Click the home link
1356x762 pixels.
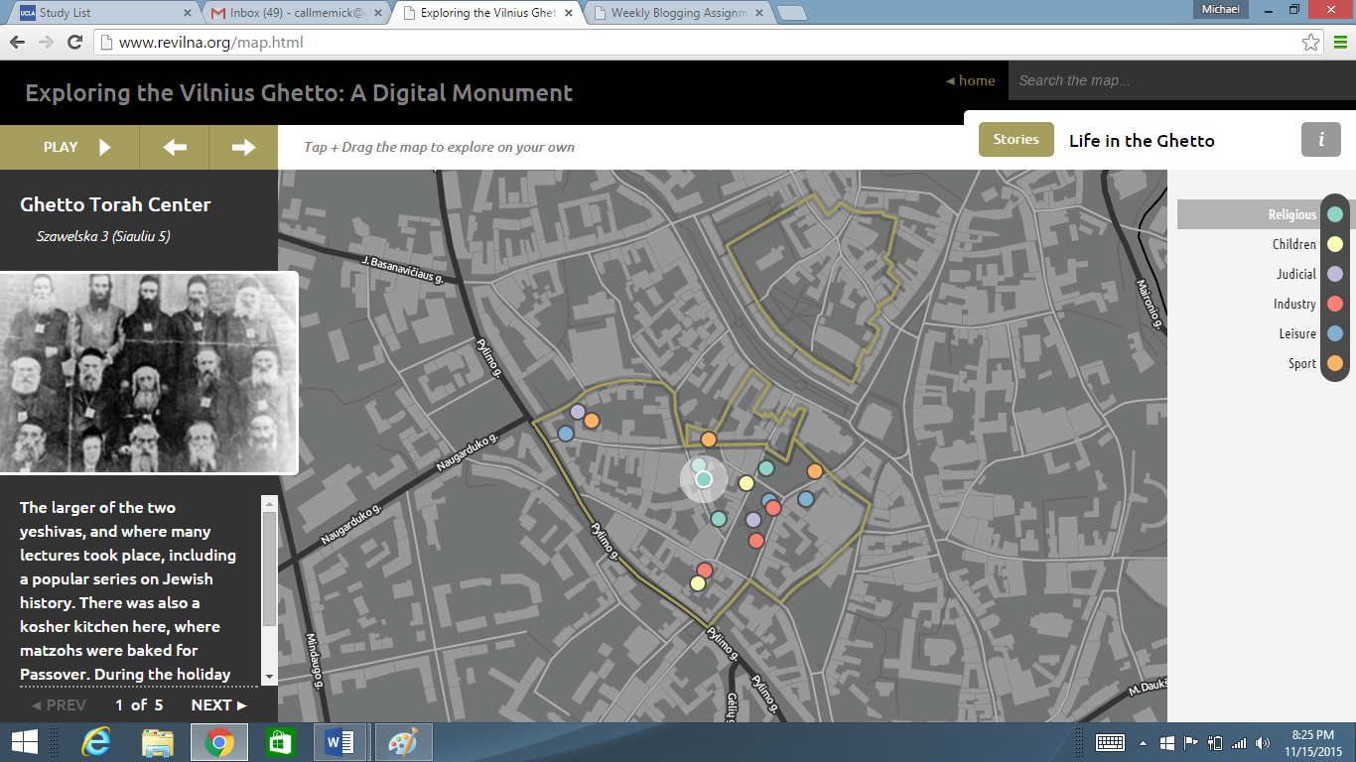point(970,81)
